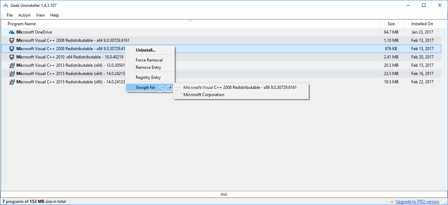This screenshot has height=205, width=448.
Task: Click the star icon beside Upgrade to PRO
Action: (392, 202)
